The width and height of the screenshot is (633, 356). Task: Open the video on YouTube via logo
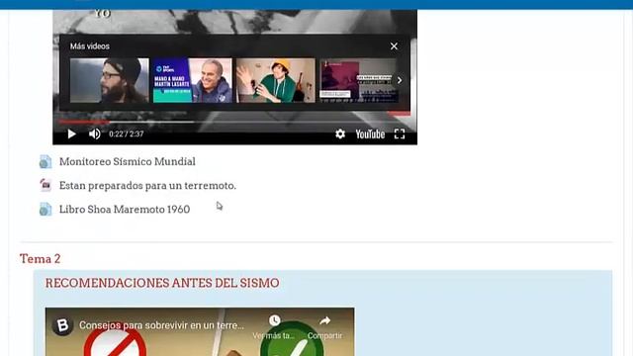370,134
